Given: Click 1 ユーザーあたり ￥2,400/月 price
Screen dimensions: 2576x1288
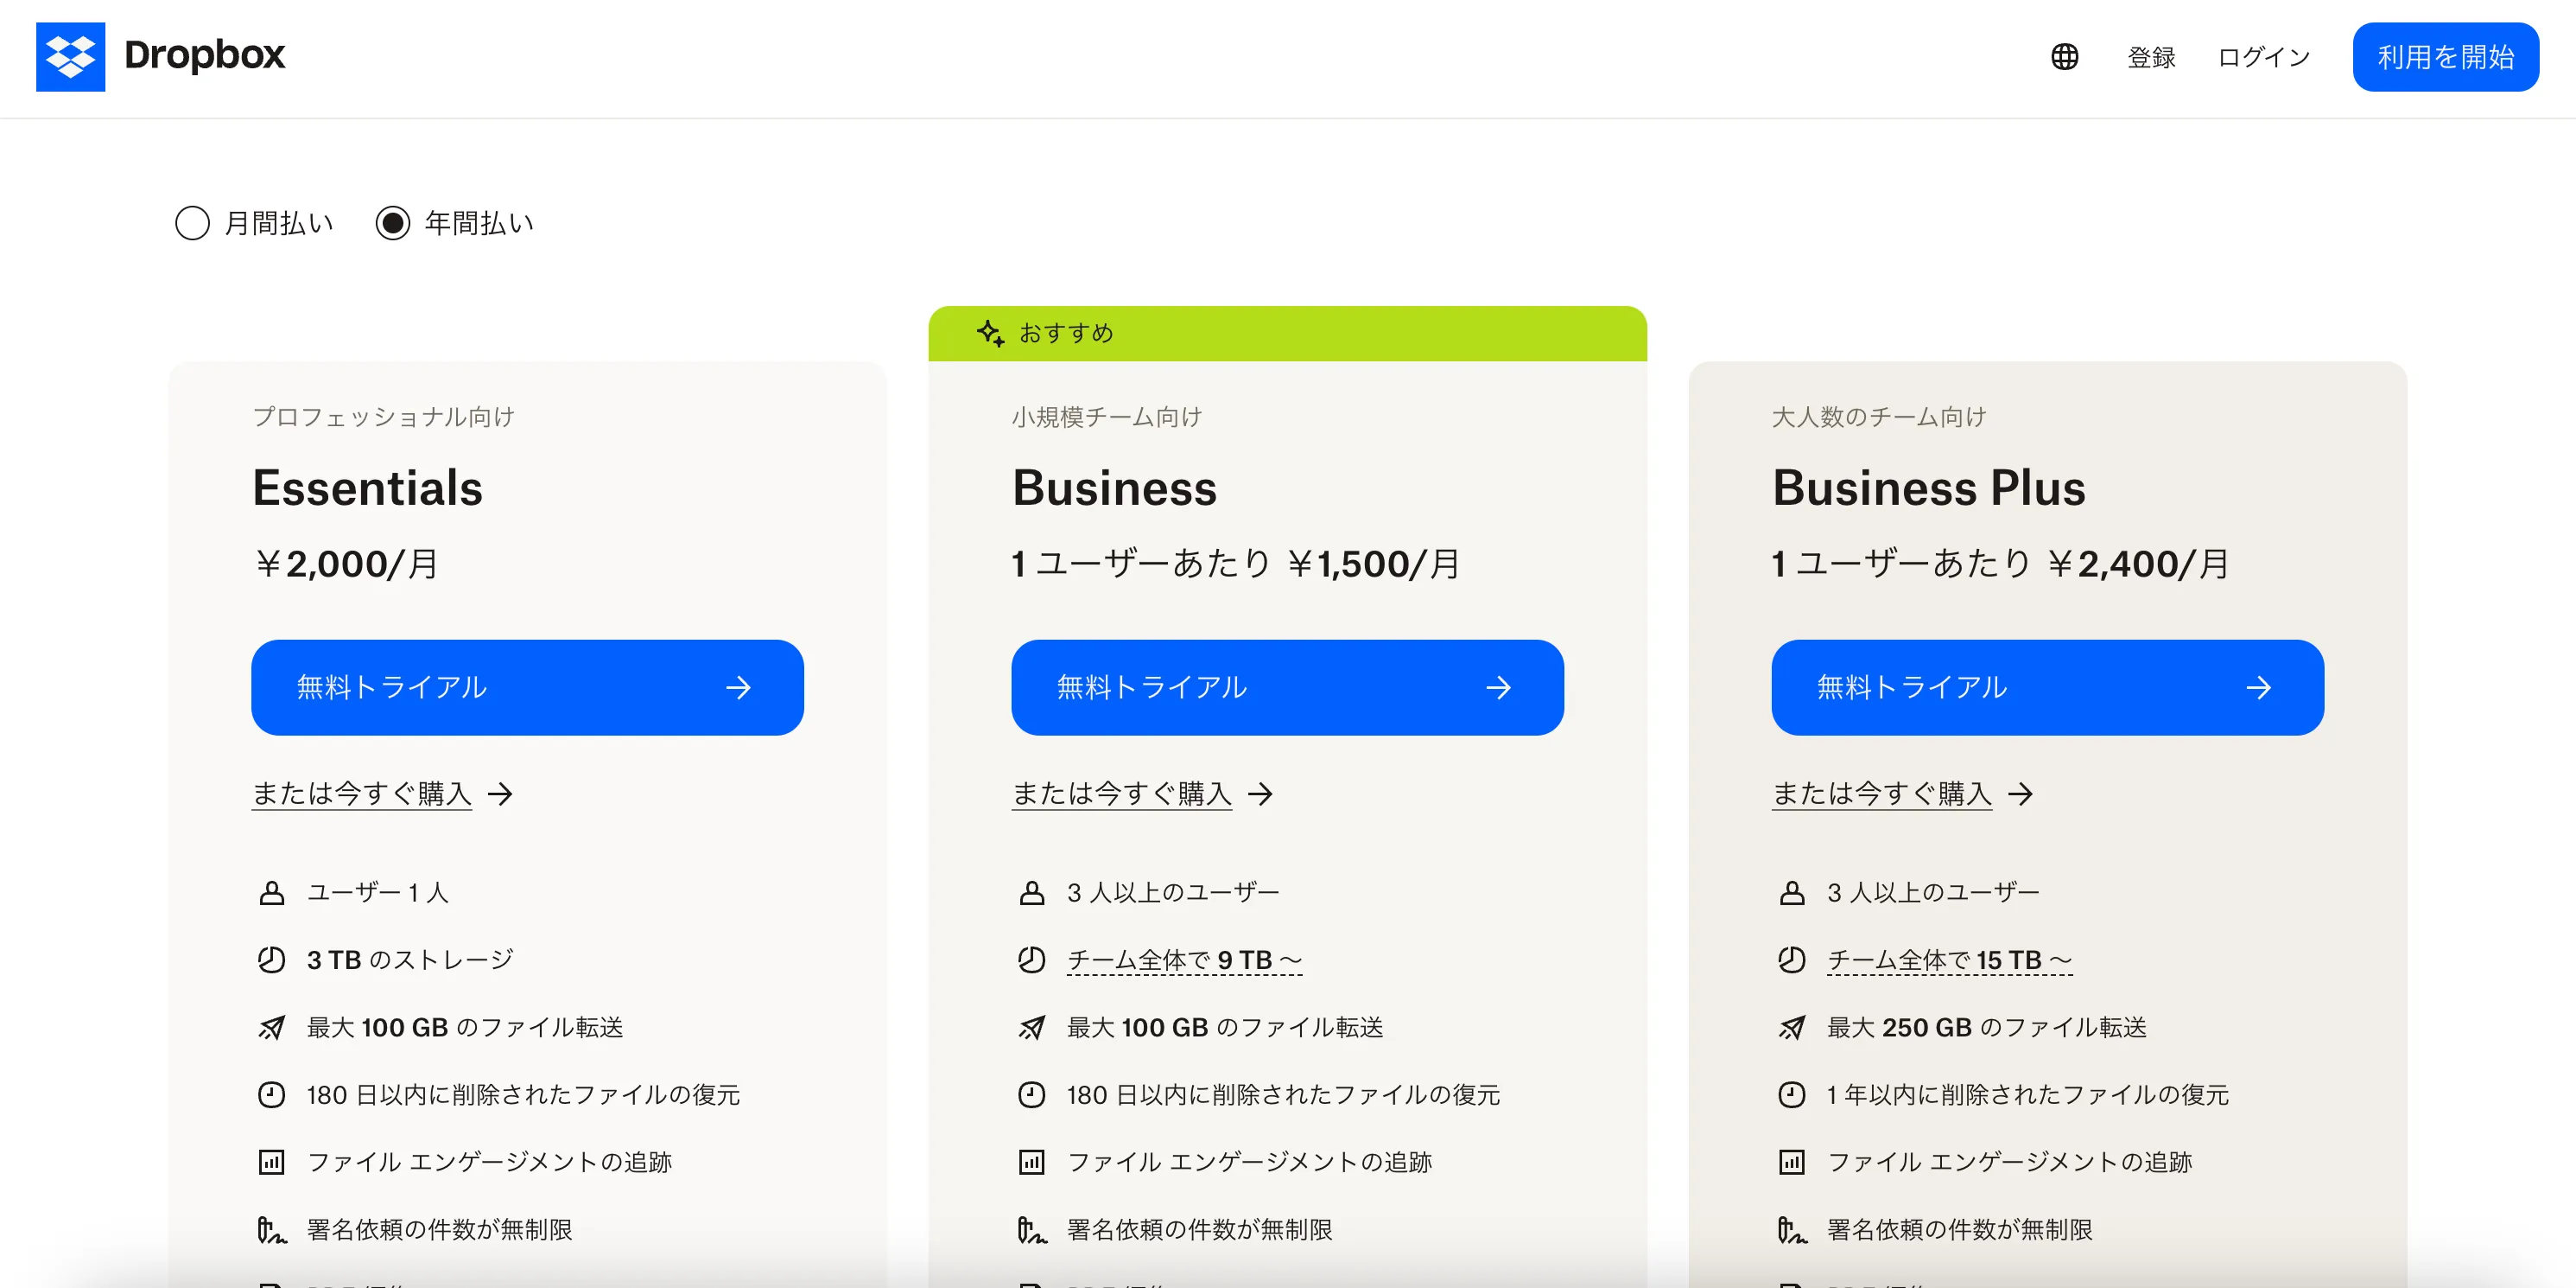Looking at the screenshot, I should pyautogui.click(x=2001, y=564).
